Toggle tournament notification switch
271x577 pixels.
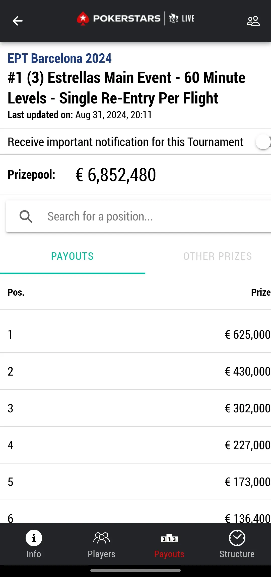[x=263, y=142]
